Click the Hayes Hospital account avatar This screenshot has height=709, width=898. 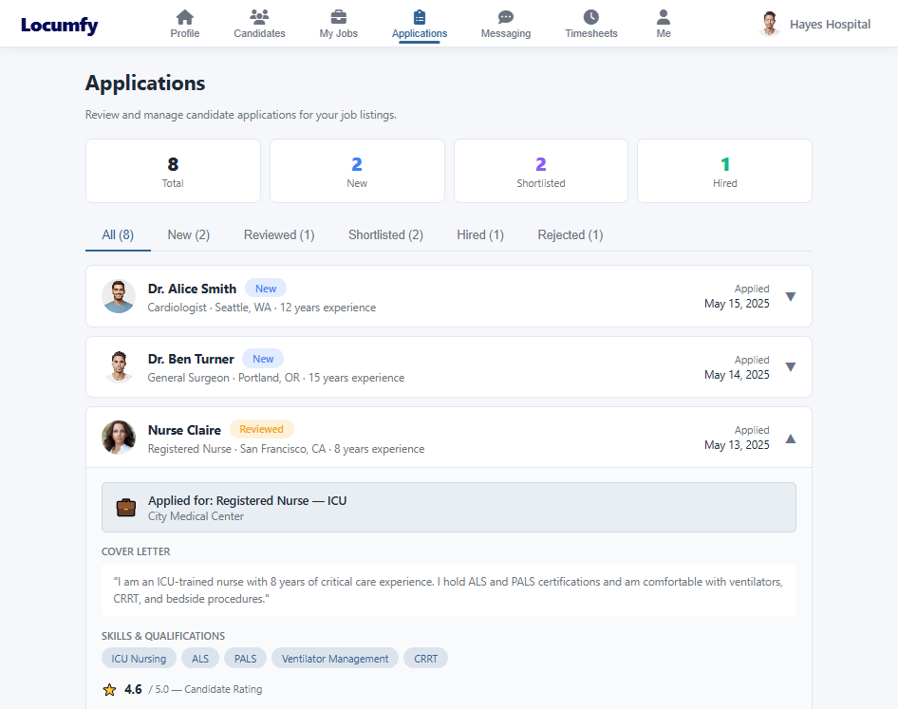[x=769, y=24]
